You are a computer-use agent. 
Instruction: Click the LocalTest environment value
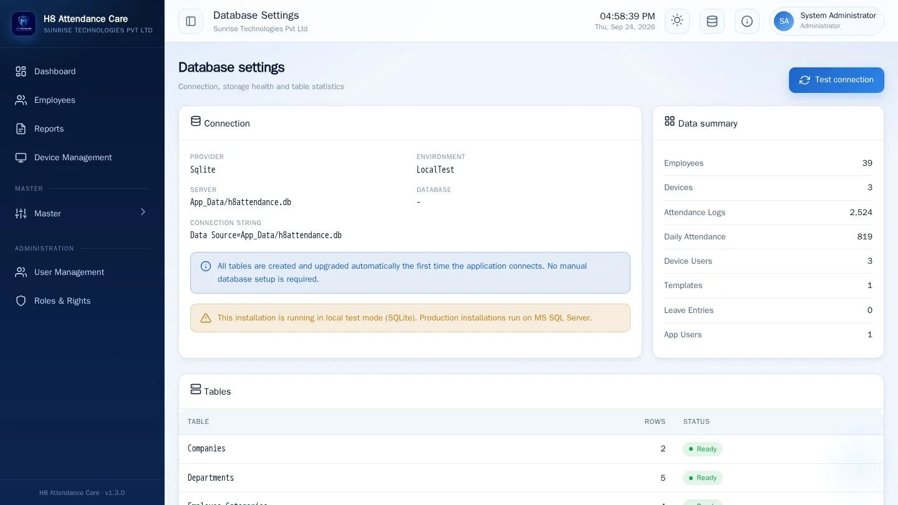[x=435, y=170]
